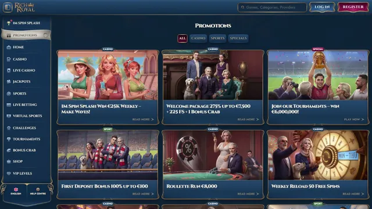Open Read More on Welcome package
The width and height of the screenshot is (372, 209).
tap(248, 120)
